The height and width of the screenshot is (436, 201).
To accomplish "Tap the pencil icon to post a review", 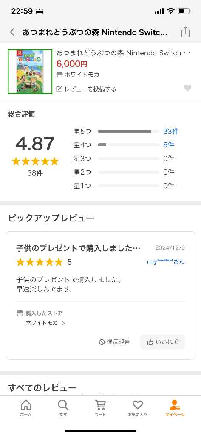I will pyautogui.click(x=59, y=89).
